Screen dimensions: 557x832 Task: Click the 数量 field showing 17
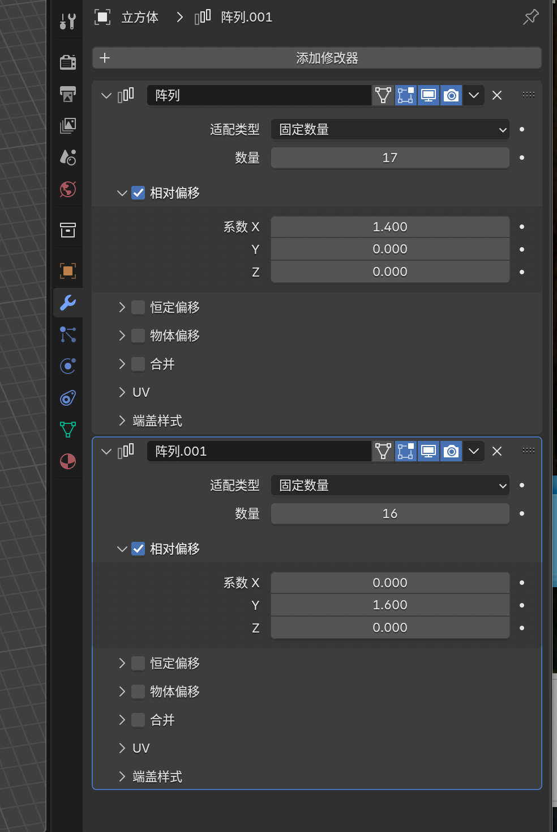click(x=390, y=158)
